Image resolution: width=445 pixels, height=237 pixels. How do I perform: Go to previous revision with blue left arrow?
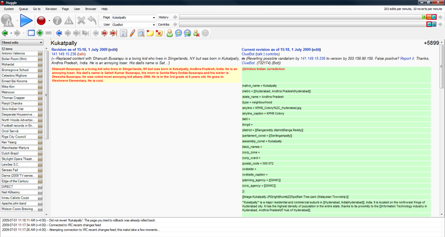coord(59,33)
